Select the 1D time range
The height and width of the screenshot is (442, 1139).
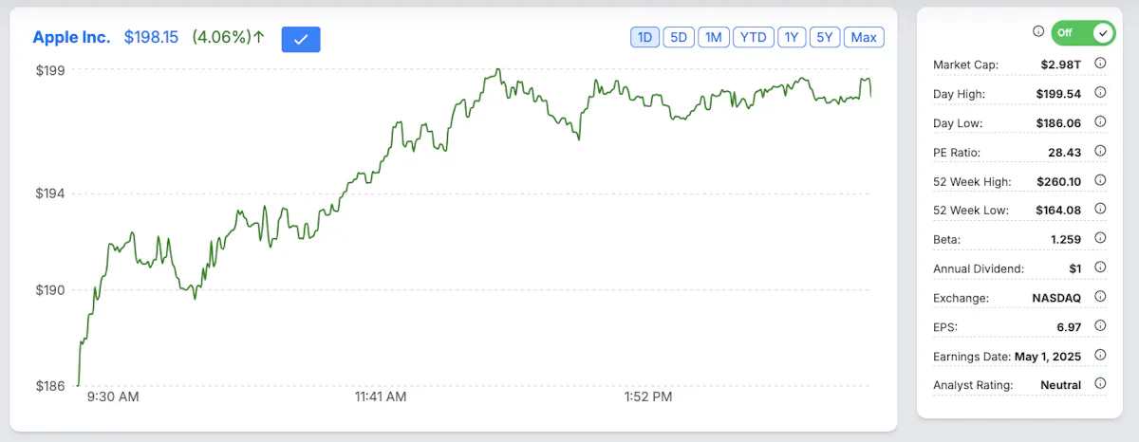[644, 38]
